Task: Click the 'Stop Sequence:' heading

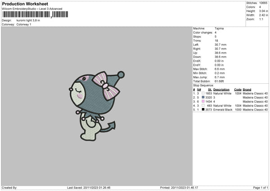Action: point(203,86)
